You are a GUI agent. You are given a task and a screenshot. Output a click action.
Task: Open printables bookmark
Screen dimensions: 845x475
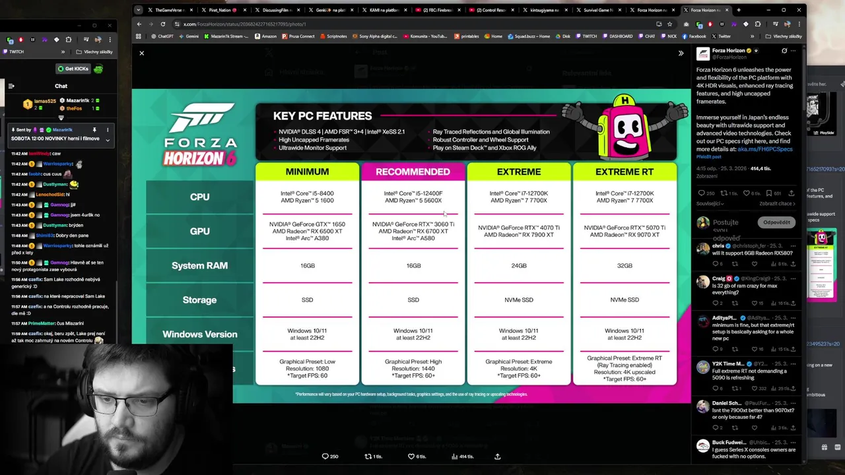[466, 36]
